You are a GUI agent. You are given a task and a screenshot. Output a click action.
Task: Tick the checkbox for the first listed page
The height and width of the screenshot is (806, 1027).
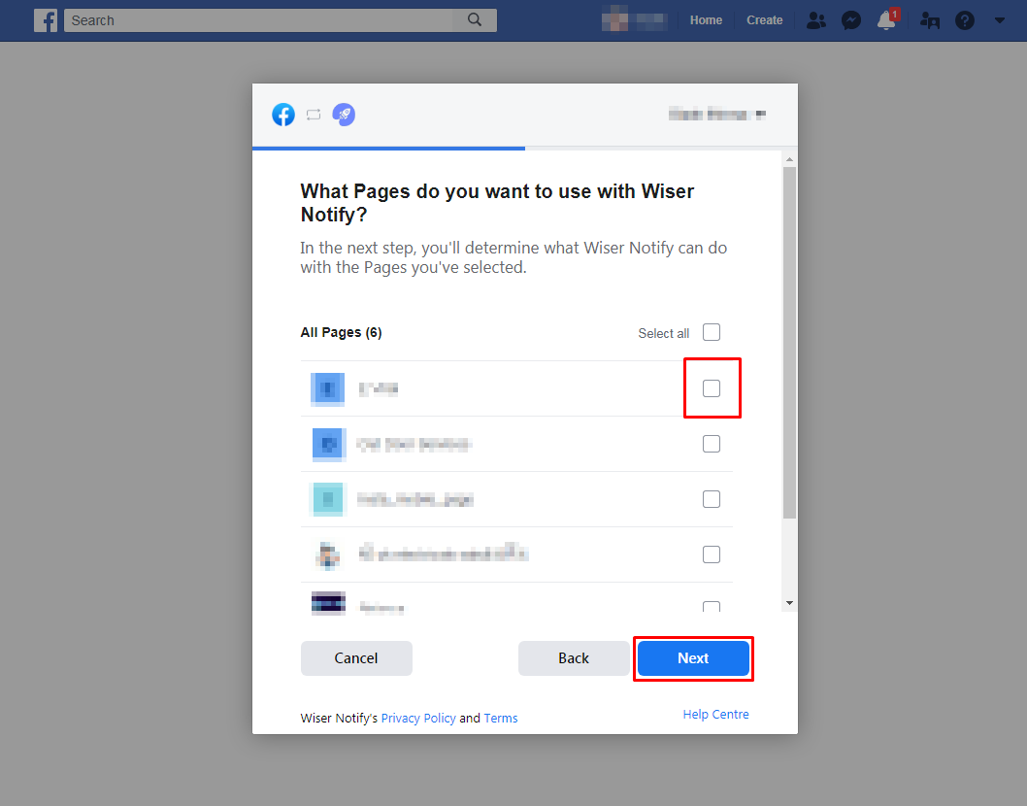point(712,388)
